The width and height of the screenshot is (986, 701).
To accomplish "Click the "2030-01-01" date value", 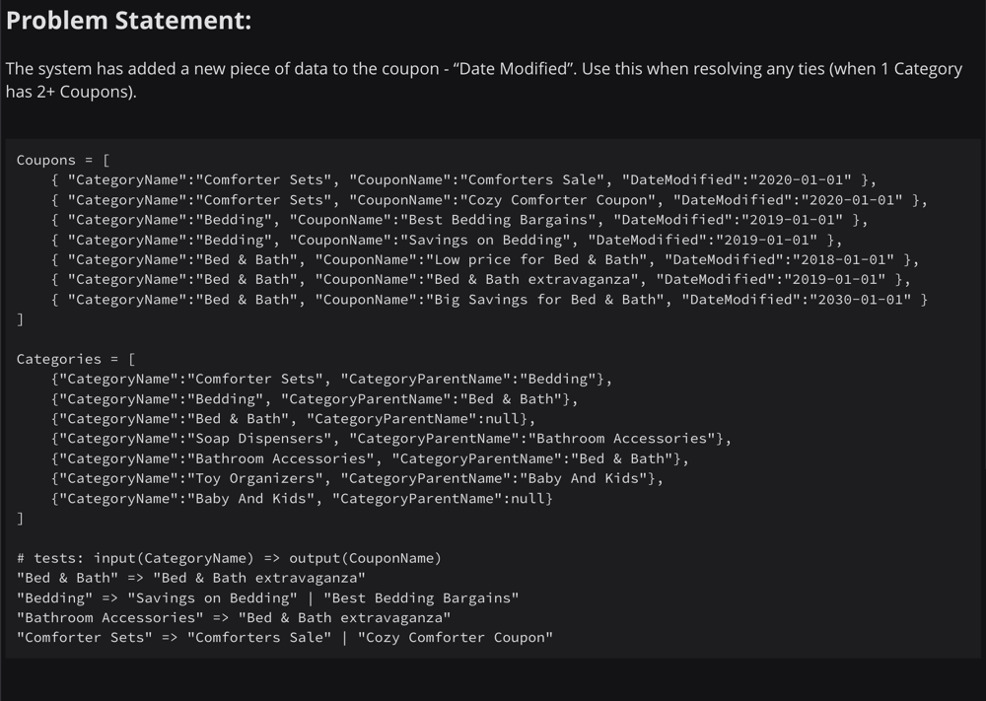I will pyautogui.click(x=860, y=300).
